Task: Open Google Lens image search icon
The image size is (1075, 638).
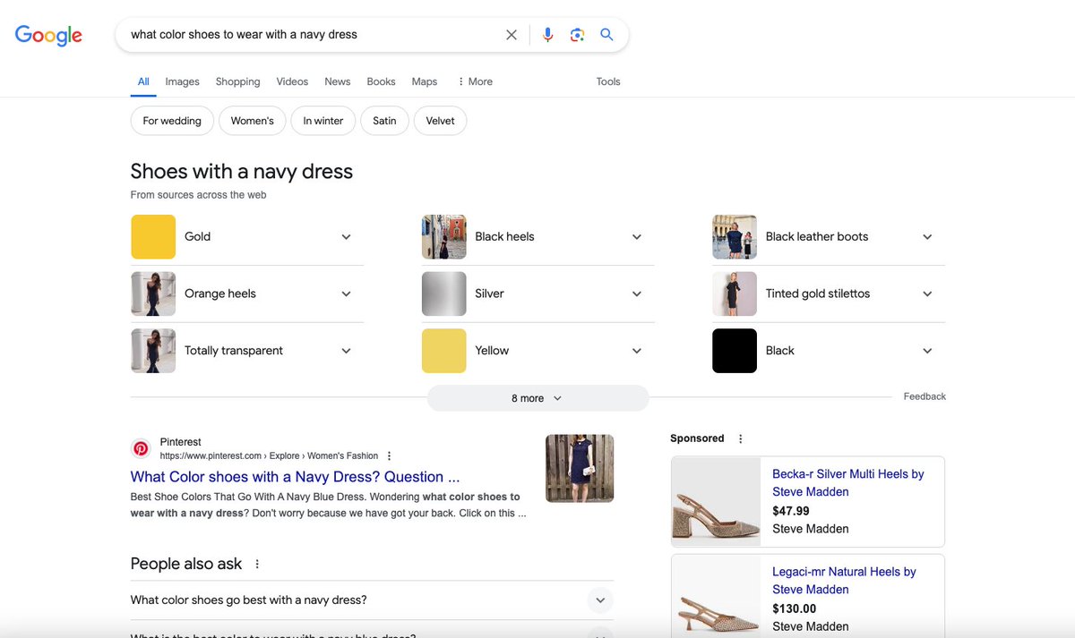Action: click(x=578, y=35)
